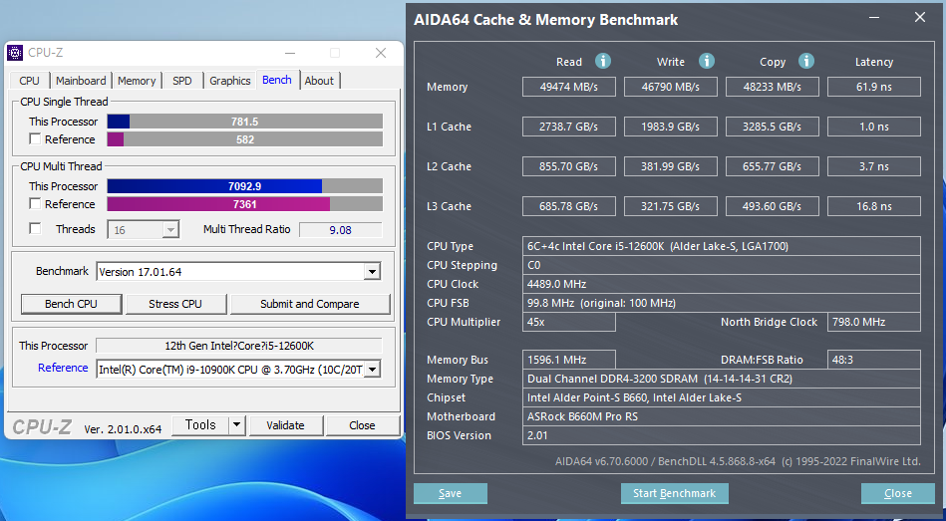Click Memory Type DDR4-3200 field

[722, 379]
